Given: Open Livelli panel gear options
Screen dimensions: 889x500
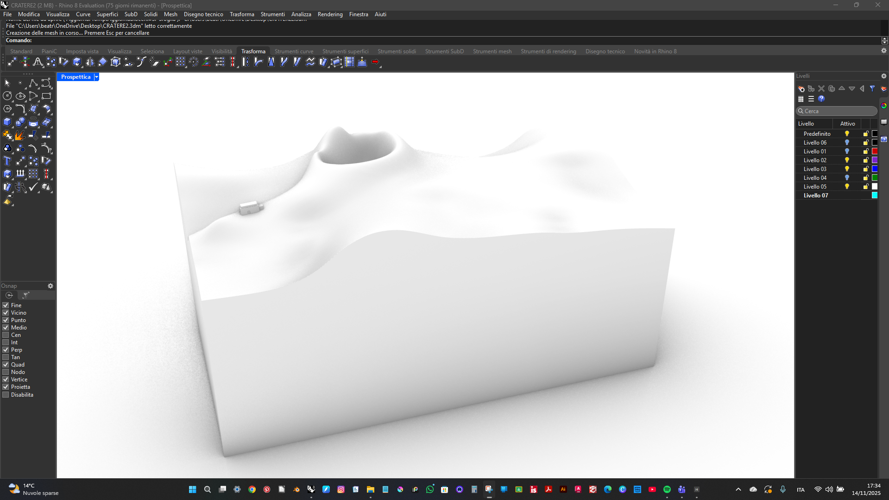Looking at the screenshot, I should (x=883, y=76).
